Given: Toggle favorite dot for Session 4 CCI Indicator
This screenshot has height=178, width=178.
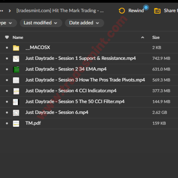Looking at the screenshot, I should click(x=7, y=91).
